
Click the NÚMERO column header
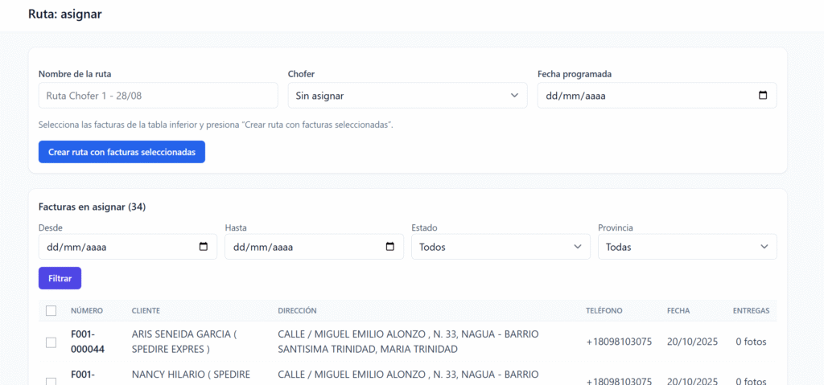coord(87,311)
